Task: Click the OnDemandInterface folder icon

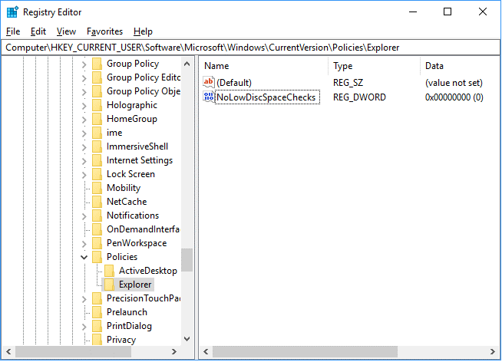Action: [97, 229]
